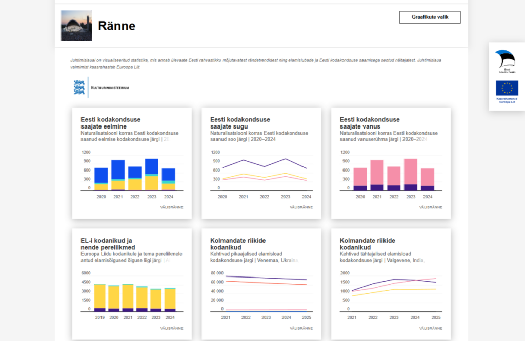
Task: Click the Kultuuriministeerium coat of arms logo
Action: [x=78, y=88]
